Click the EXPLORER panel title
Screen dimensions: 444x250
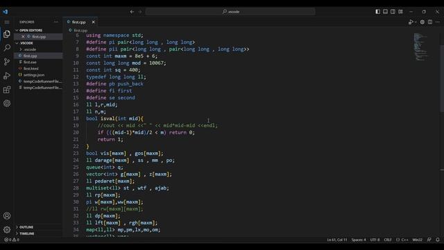coord(26,22)
